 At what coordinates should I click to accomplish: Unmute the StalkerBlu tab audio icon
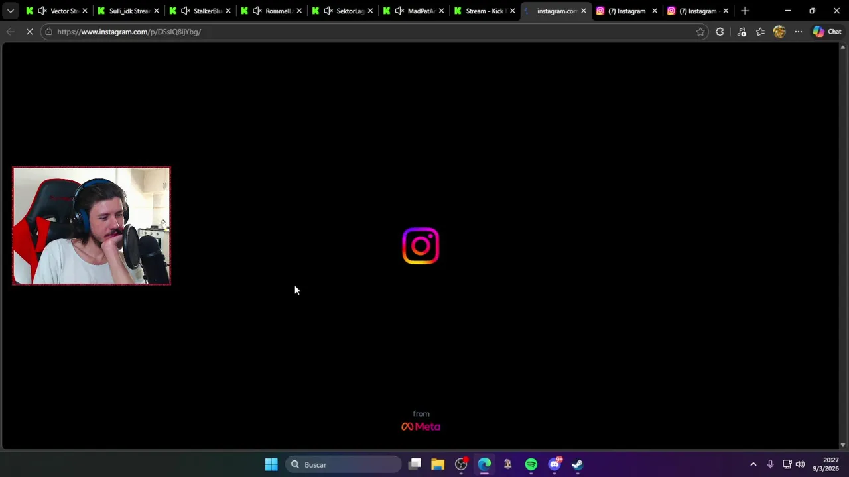[x=185, y=11]
